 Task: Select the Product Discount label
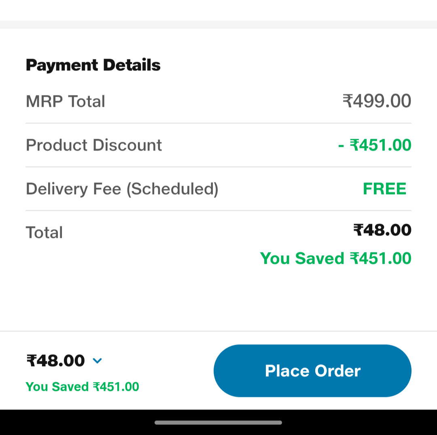coord(94,145)
